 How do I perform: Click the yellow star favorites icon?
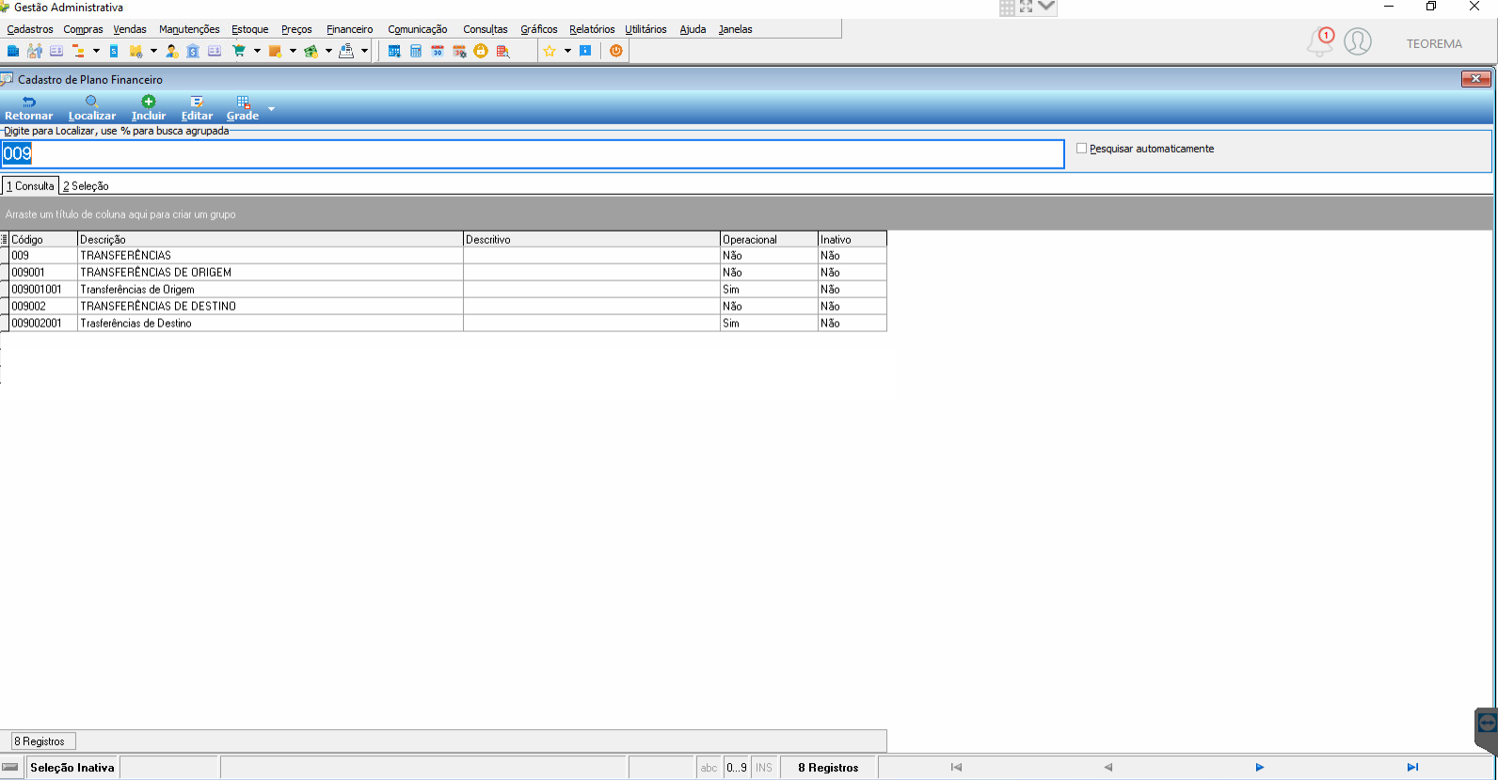point(550,51)
